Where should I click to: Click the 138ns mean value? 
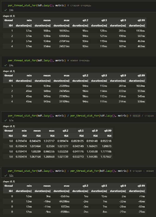point(47,36)
